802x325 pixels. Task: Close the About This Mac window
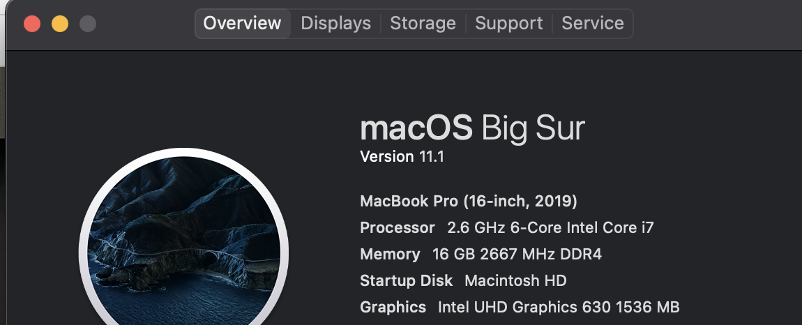[x=32, y=24]
